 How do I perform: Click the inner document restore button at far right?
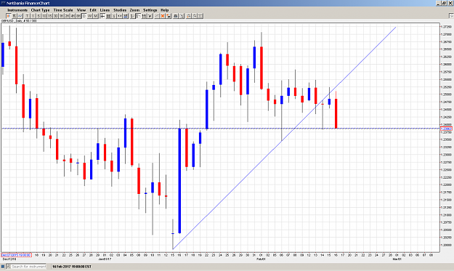pyautogui.click(x=451, y=16)
